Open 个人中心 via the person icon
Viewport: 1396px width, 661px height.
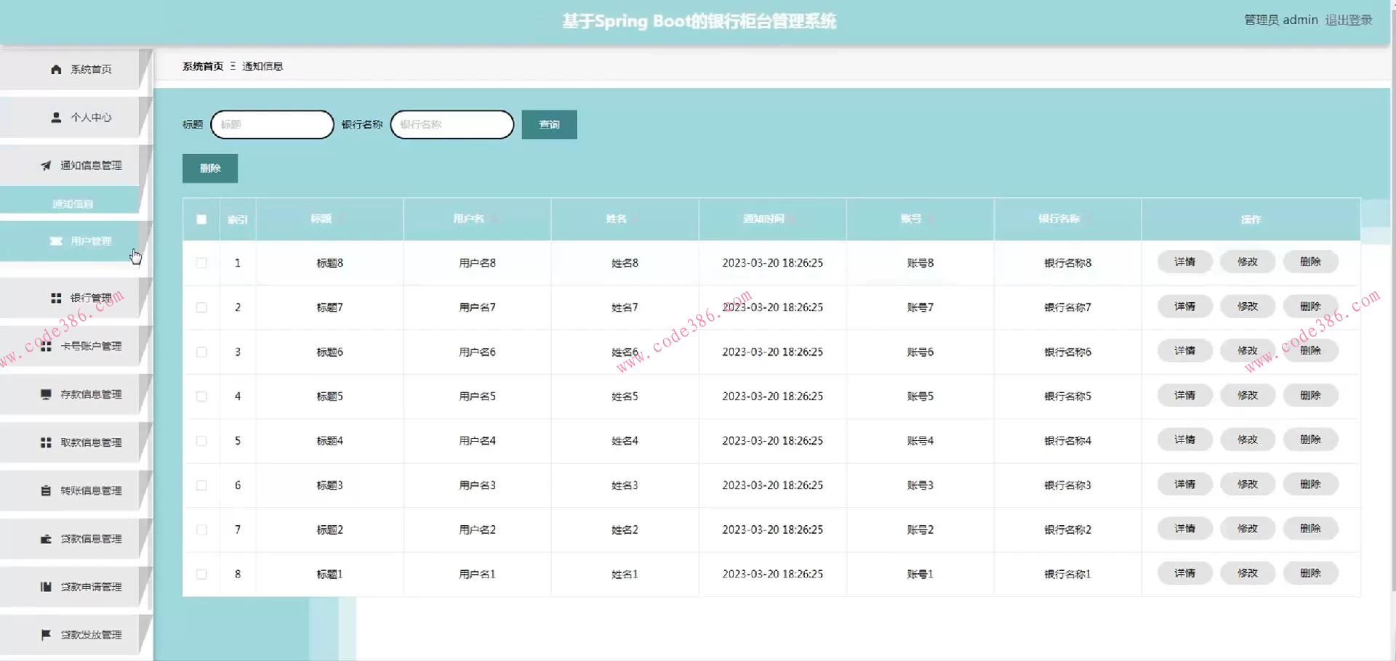click(56, 117)
